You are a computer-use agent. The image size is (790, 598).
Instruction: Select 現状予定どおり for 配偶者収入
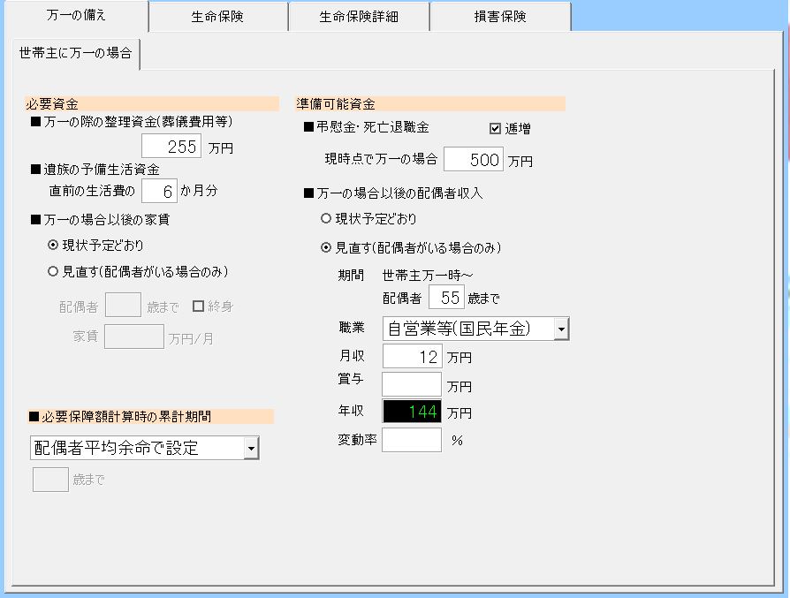[326, 218]
